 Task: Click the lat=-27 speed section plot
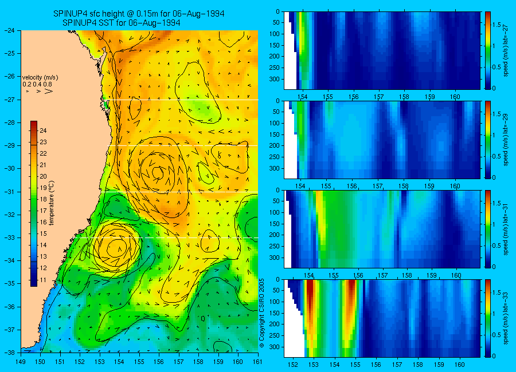382,50
